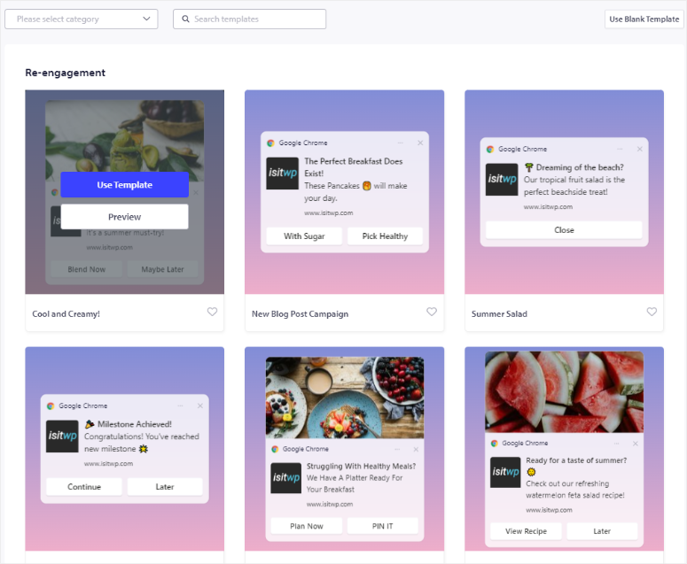
Task: Click 'Struggling With Healthy Meals?' text
Action: [x=361, y=467]
